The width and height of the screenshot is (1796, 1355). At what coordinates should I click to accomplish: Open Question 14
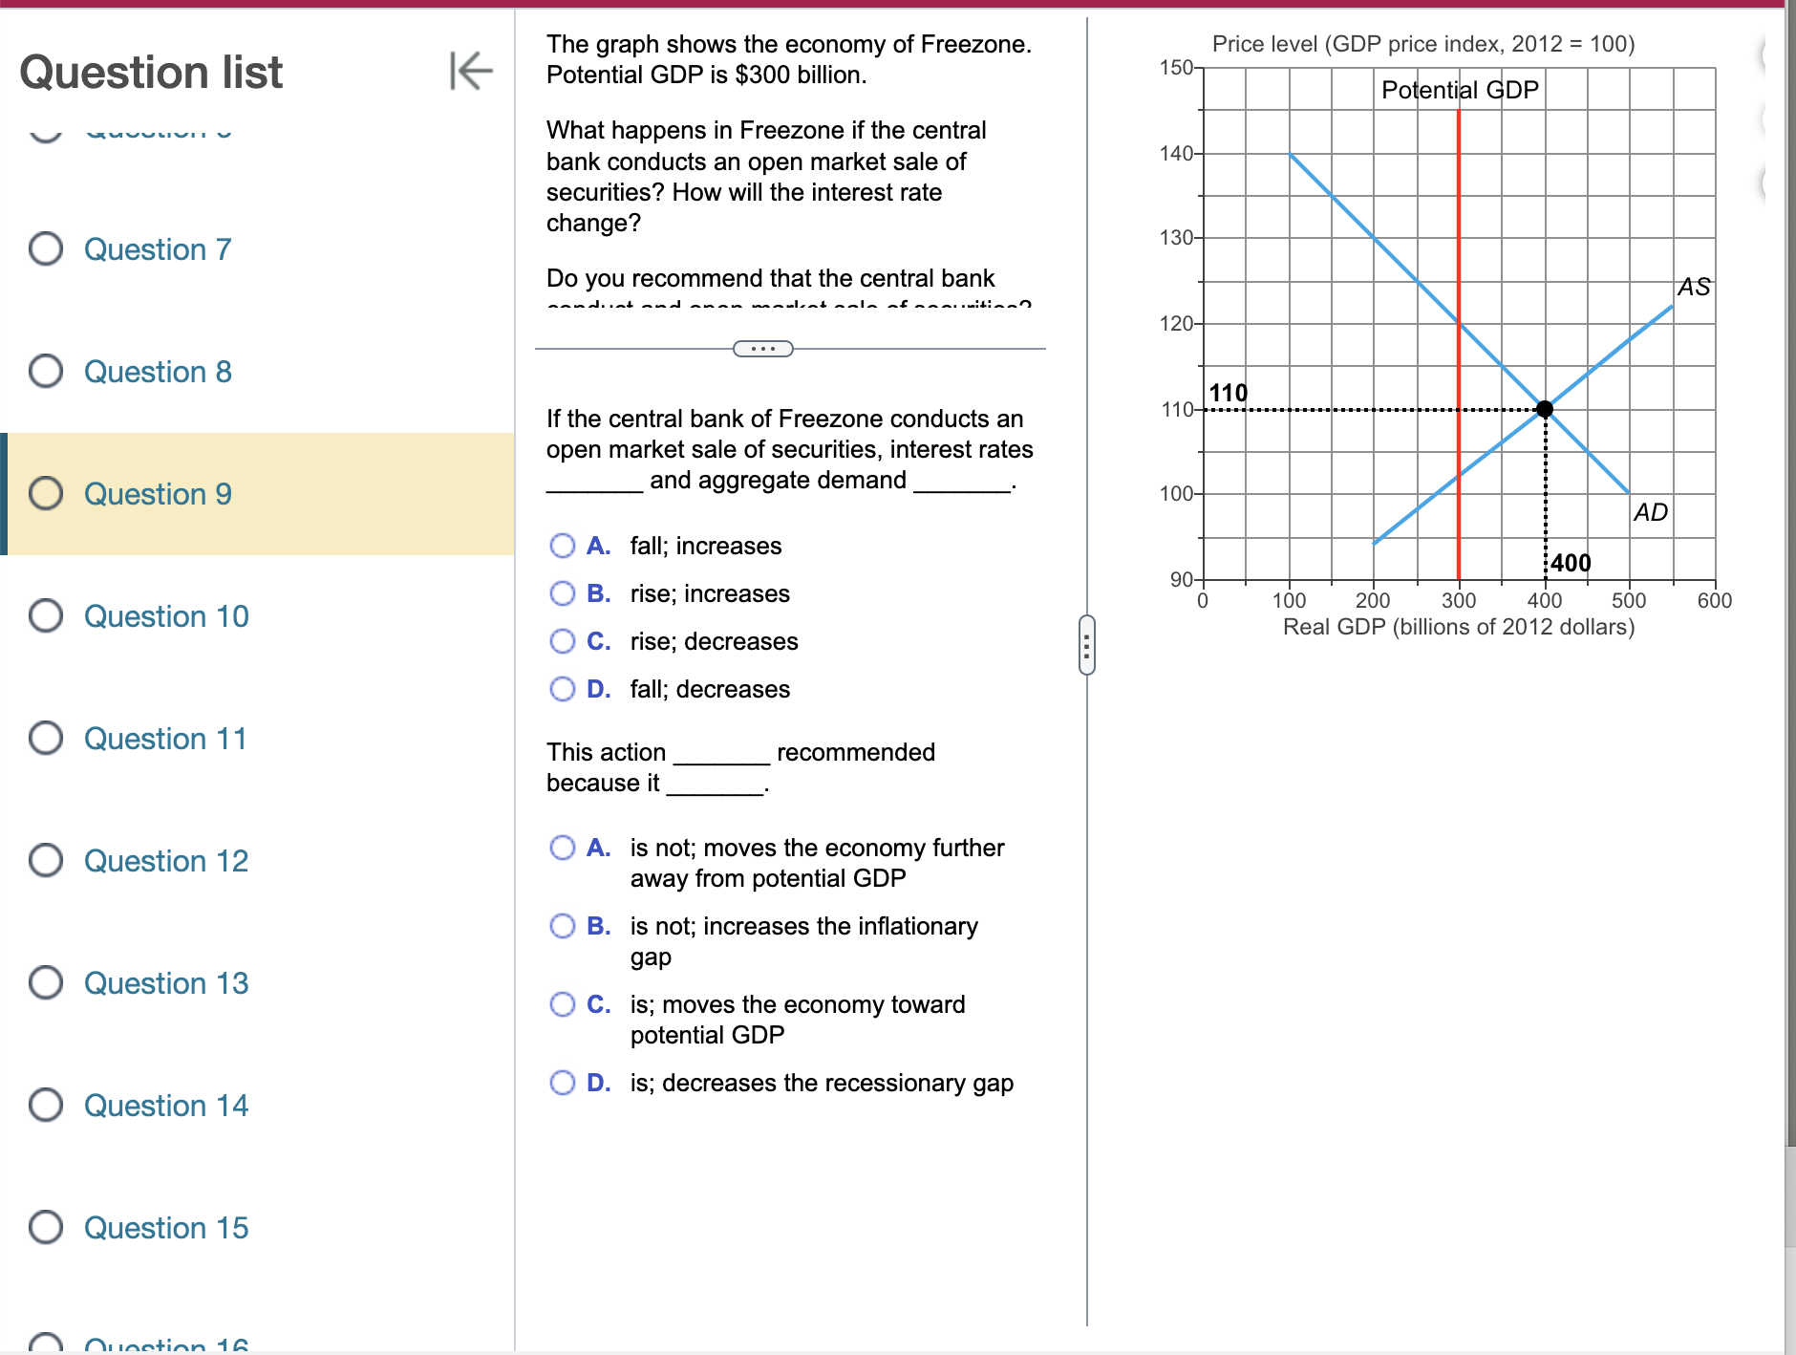point(166,1106)
